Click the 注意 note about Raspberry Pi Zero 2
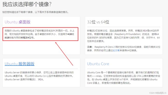Viewport: 168px width, 95px height. [124, 49]
